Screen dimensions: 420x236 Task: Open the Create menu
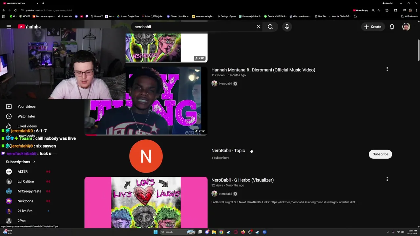click(372, 27)
